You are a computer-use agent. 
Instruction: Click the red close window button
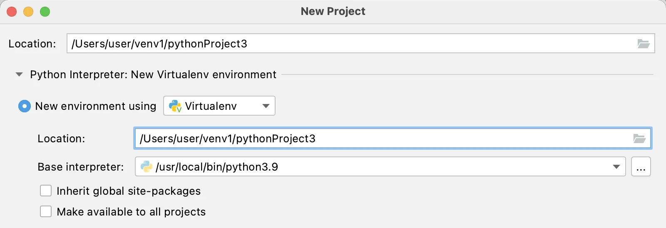pyautogui.click(x=12, y=12)
